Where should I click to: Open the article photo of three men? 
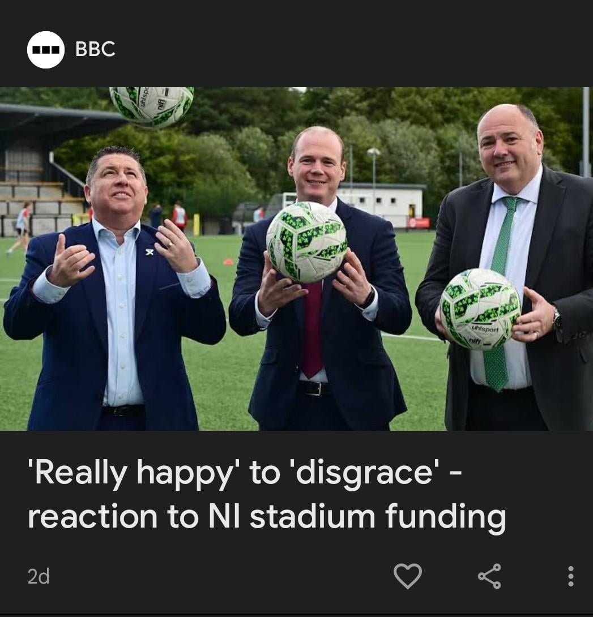coord(297,259)
